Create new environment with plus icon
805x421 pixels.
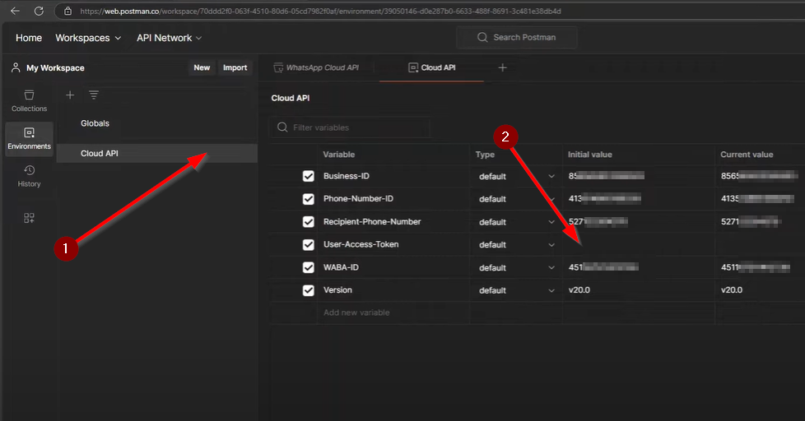[70, 95]
